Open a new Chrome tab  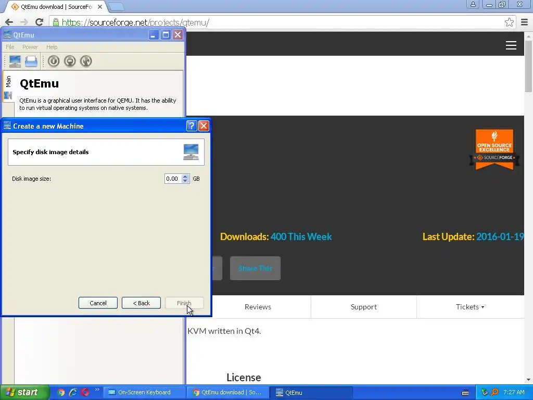(117, 7)
